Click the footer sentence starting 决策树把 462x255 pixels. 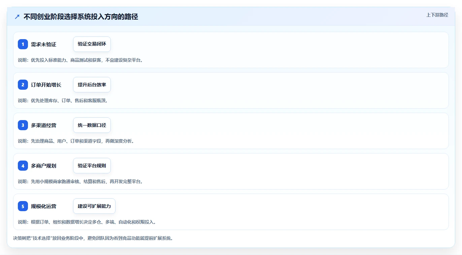93,238
